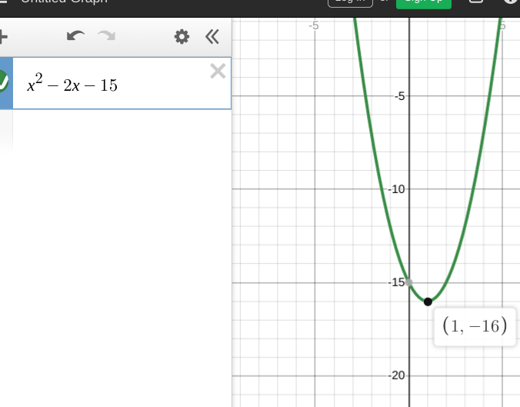This screenshot has width=520, height=407.
Task: Click the Untitled Graph title
Action: point(64,2)
